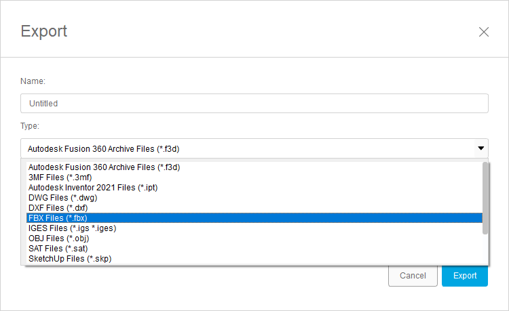Cancel the export dialog
Viewport: 509px width, 311px height.
point(413,276)
